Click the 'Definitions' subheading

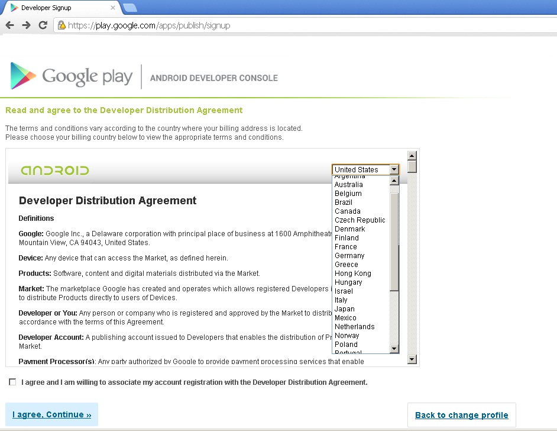36,218
